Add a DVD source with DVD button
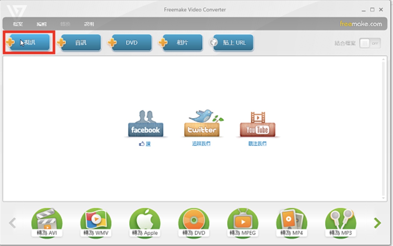 (x=131, y=42)
